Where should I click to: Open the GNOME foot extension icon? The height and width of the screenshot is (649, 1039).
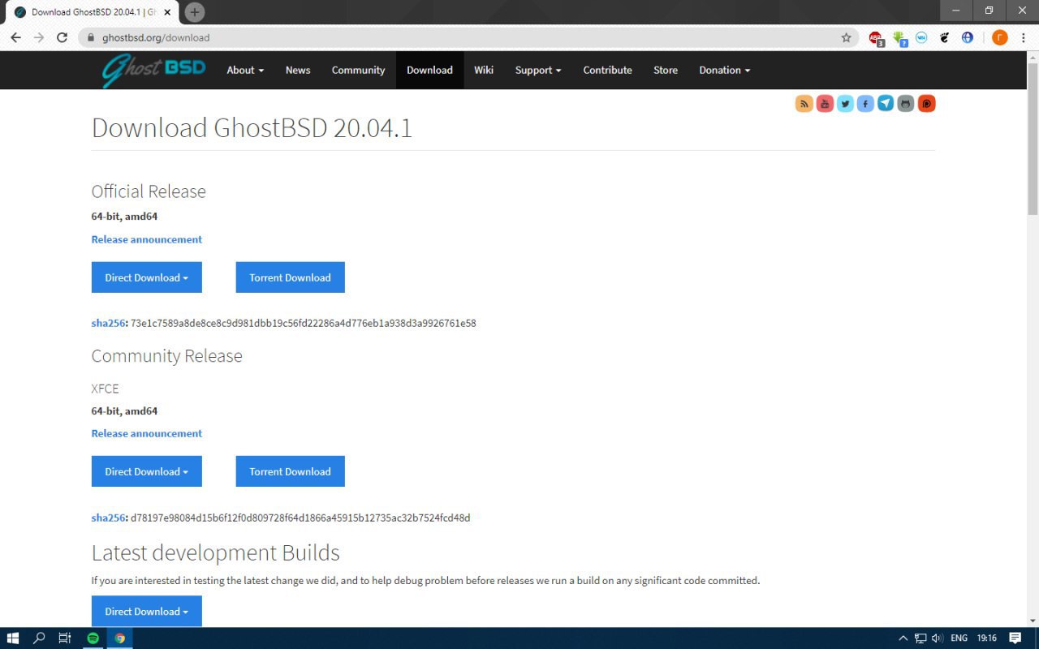(x=944, y=37)
